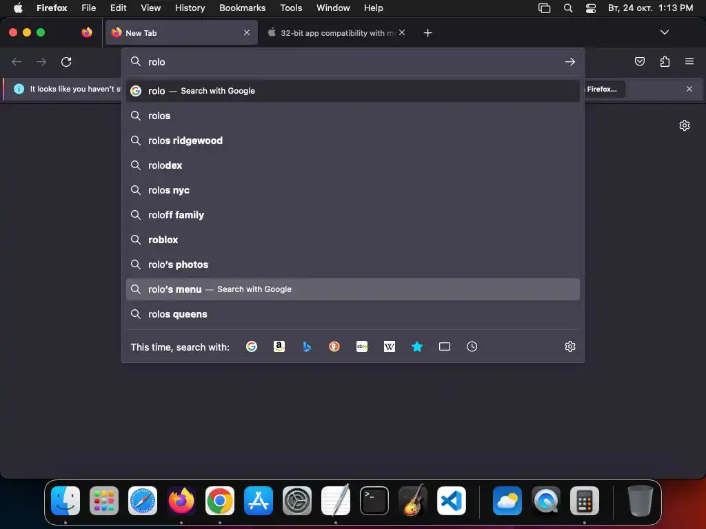The width and height of the screenshot is (706, 529).
Task: Select the rolos queens suggestion
Action: click(x=352, y=314)
